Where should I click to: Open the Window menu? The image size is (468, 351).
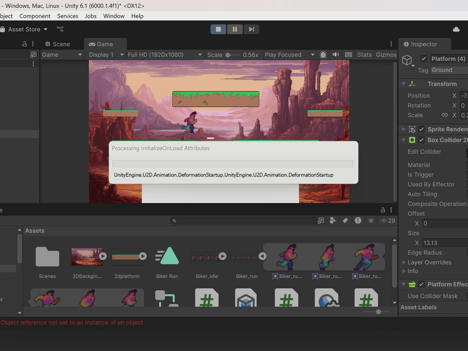coord(113,16)
